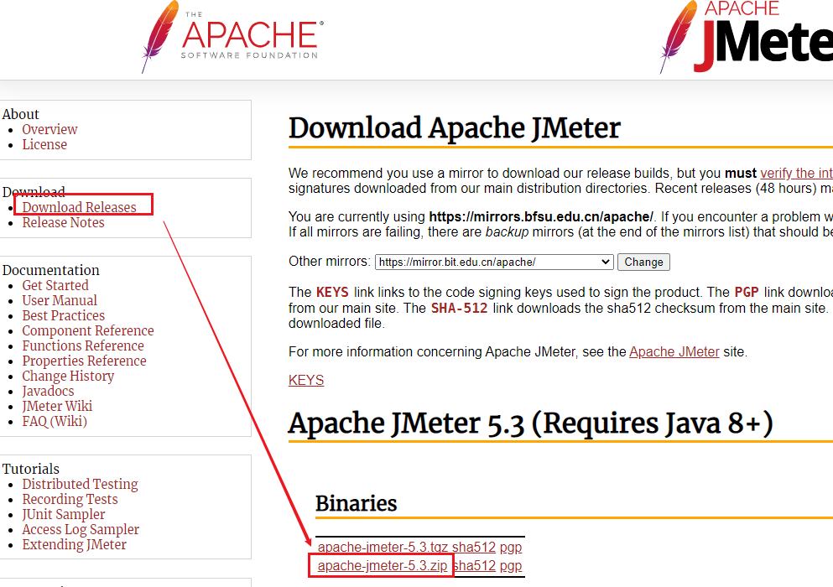
Task: Open the Get Started documentation
Action: 55,285
